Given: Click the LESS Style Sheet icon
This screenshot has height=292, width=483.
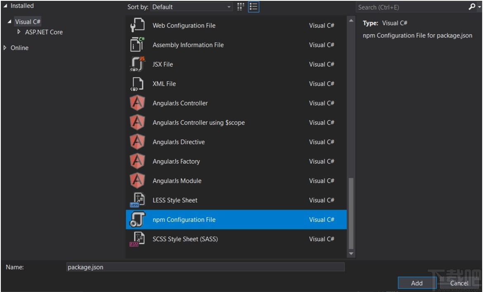Looking at the screenshot, I should 137,200.
